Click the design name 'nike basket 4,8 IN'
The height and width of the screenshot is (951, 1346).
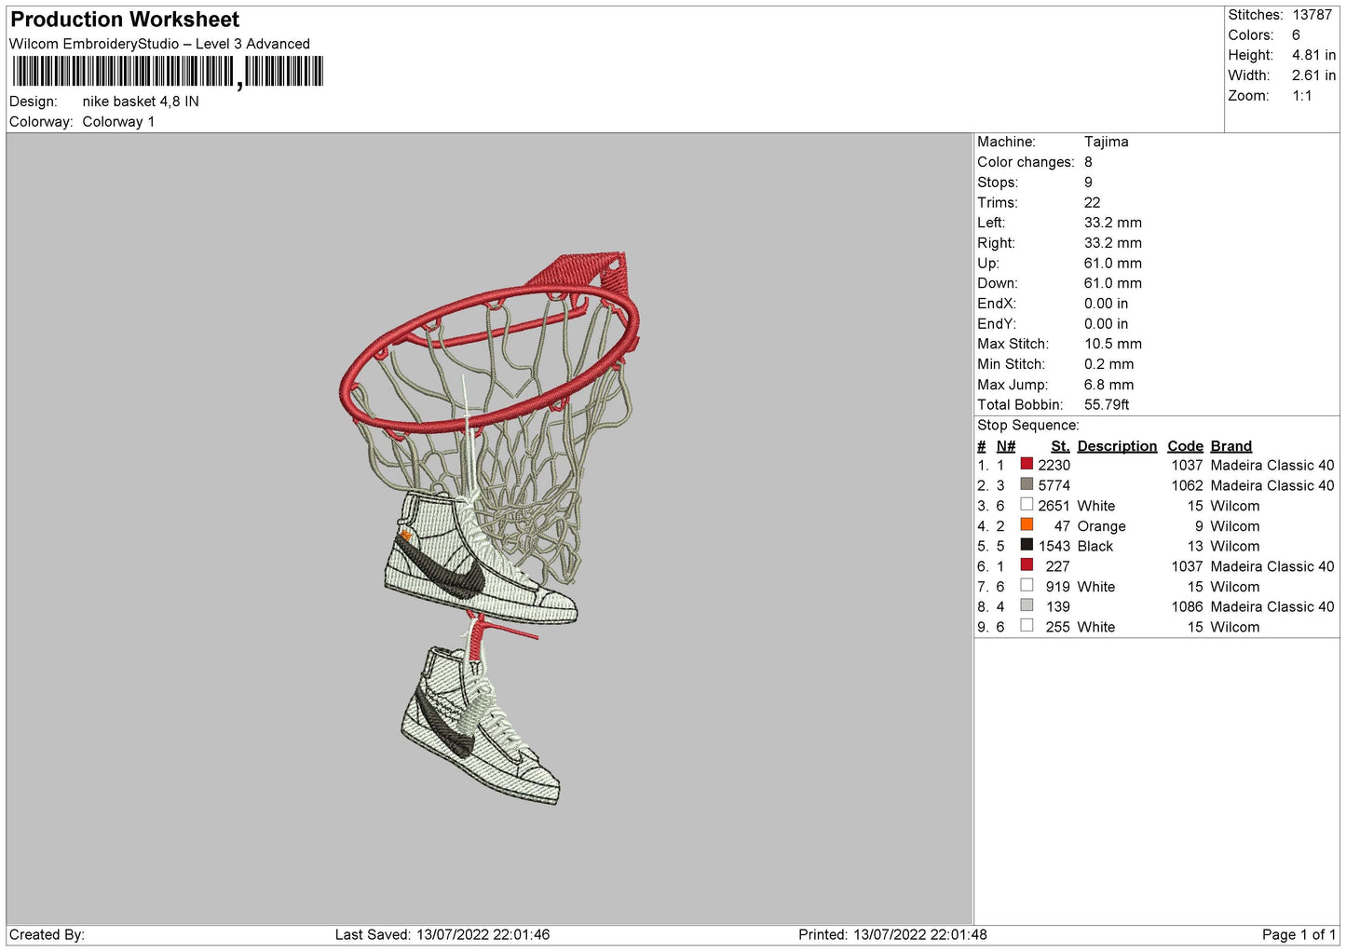pyautogui.click(x=141, y=102)
